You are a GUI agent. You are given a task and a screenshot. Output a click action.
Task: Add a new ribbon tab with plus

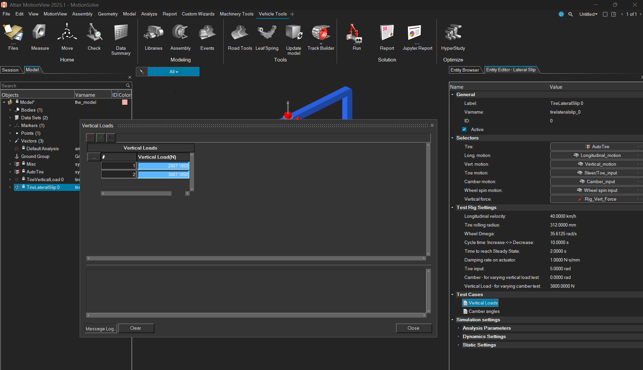pyautogui.click(x=292, y=14)
